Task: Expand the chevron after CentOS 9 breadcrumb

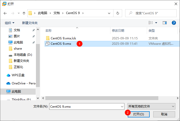Action: point(83,13)
